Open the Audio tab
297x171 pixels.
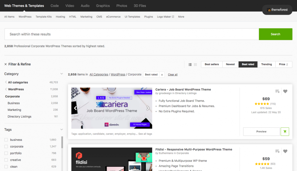85,6
